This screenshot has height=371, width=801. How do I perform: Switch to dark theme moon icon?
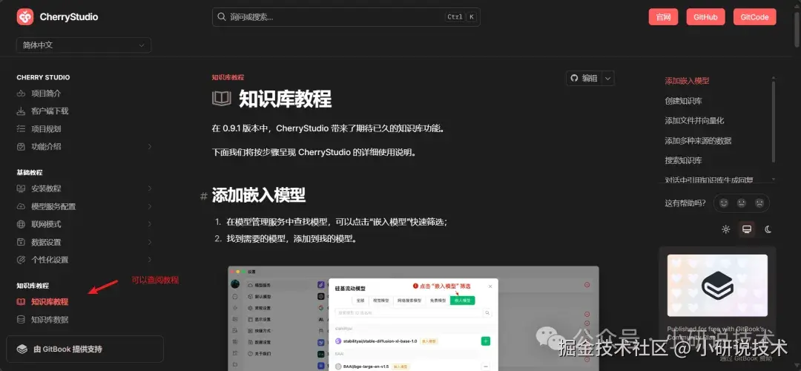coord(768,229)
